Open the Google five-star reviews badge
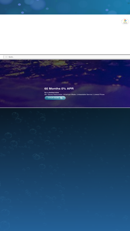Viewport: 130px width, 231px height. [x=125, y=22]
